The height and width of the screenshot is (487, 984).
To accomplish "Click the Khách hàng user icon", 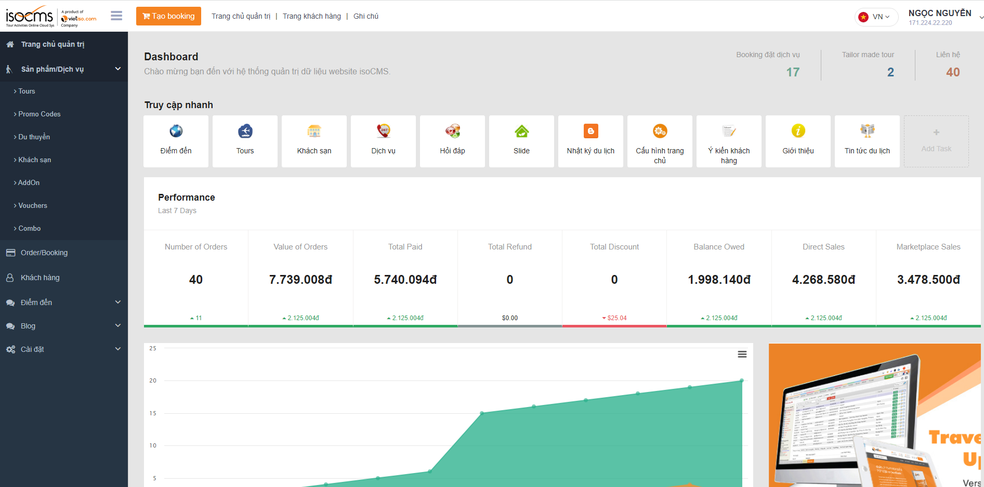I will pyautogui.click(x=10, y=278).
